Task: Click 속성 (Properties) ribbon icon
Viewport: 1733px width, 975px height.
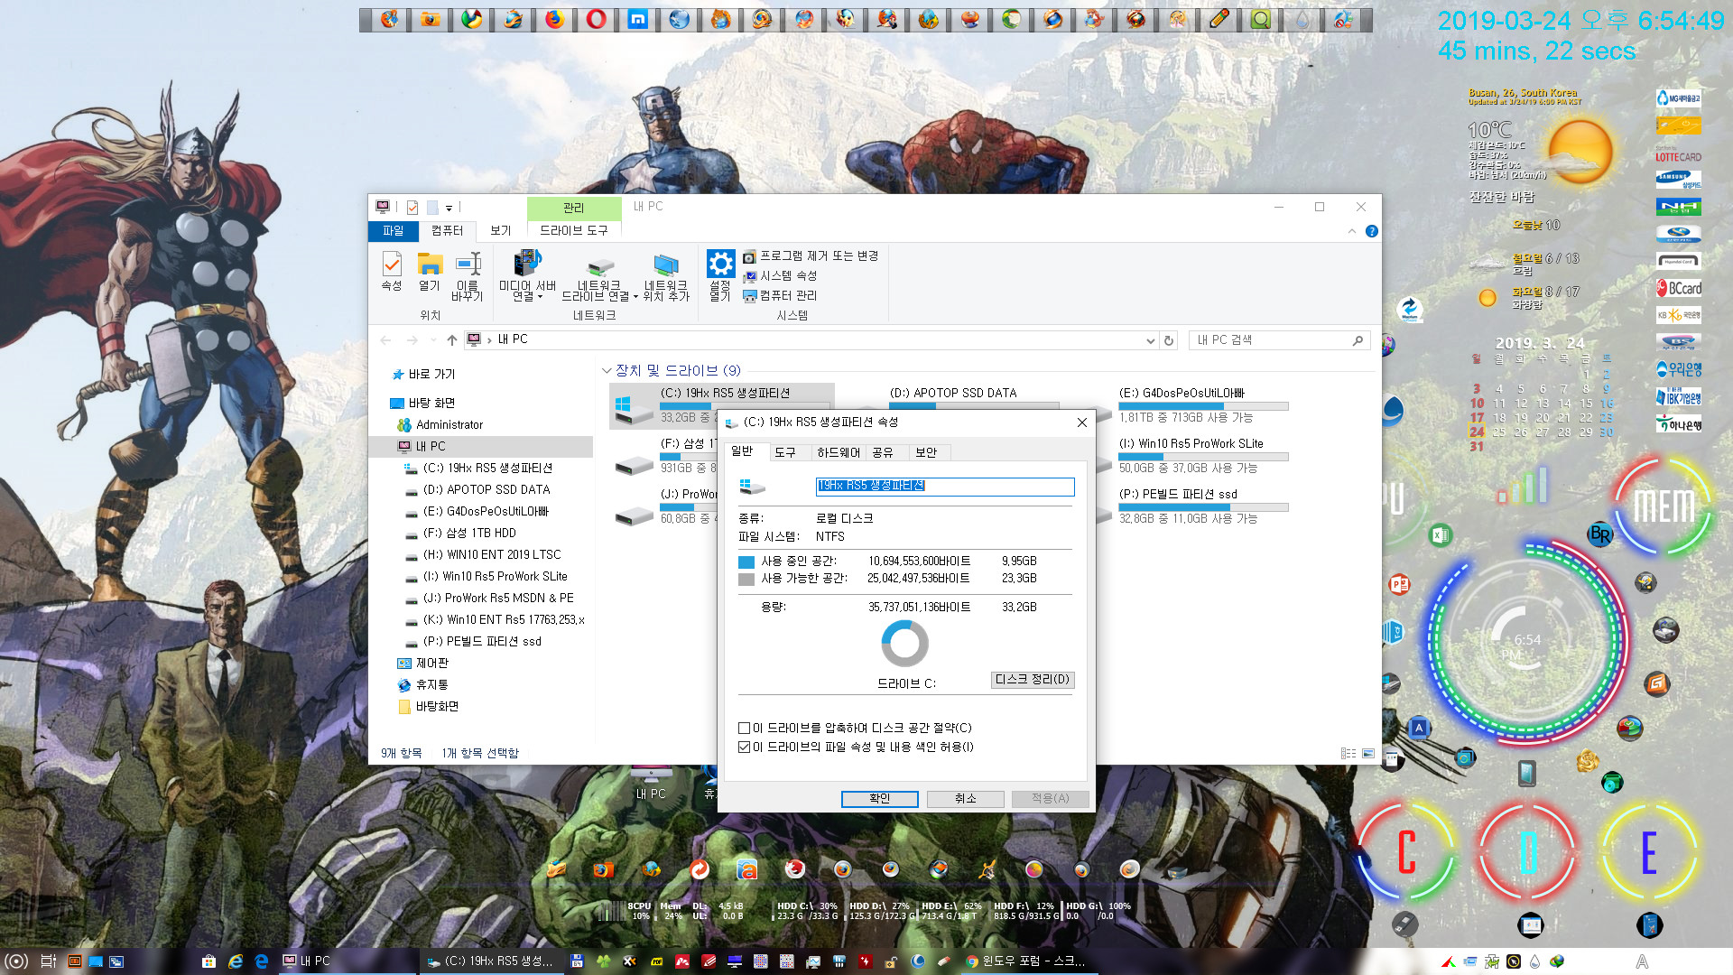Action: pos(392,272)
